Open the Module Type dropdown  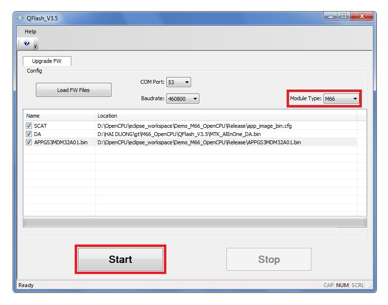point(341,99)
